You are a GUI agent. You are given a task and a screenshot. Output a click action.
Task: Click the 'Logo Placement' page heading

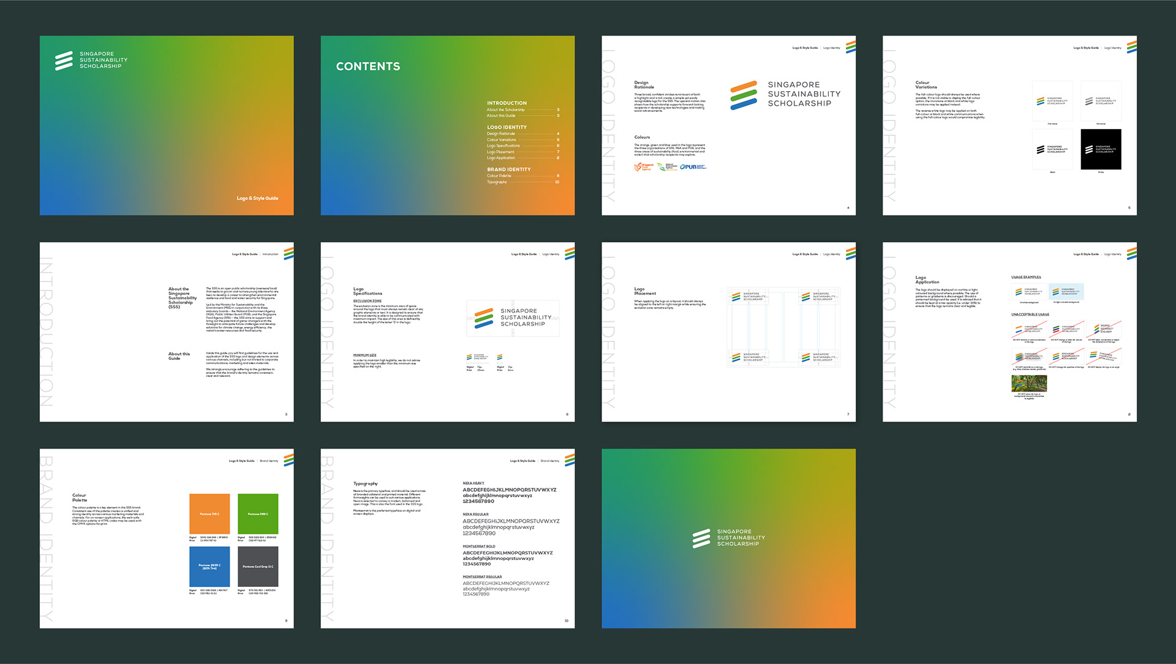(645, 291)
